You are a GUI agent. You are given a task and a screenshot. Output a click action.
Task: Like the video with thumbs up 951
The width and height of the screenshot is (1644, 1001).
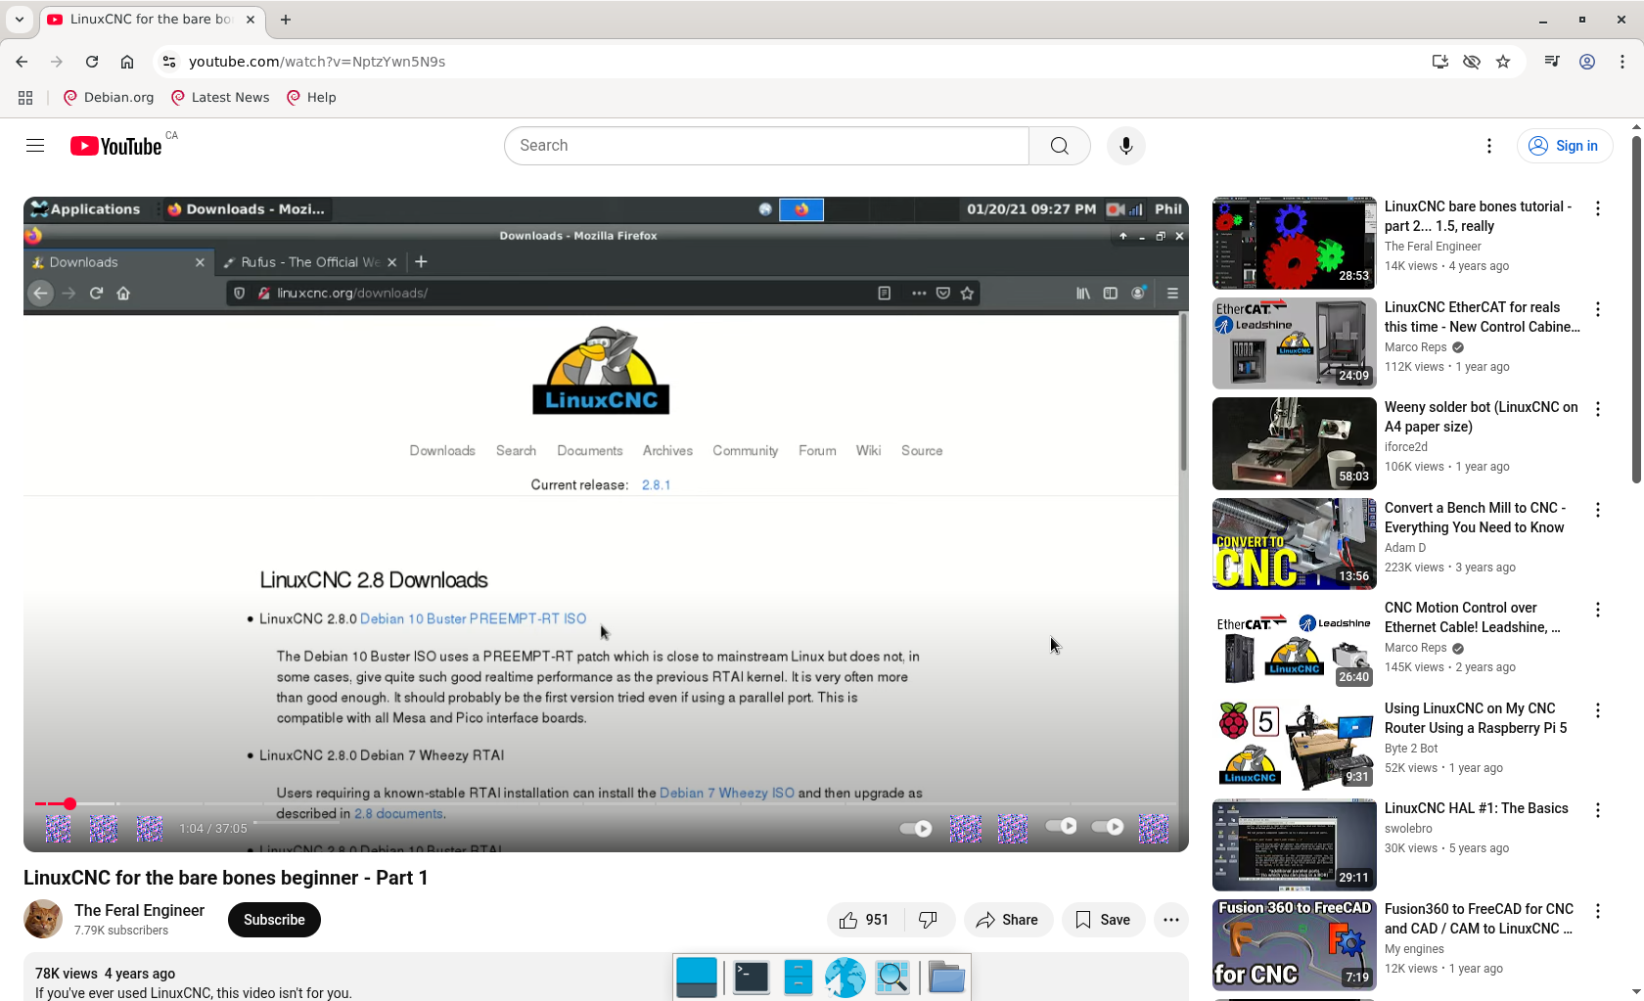click(x=865, y=920)
